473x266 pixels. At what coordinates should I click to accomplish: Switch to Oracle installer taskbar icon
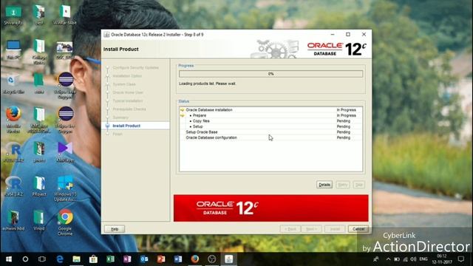tap(228, 259)
